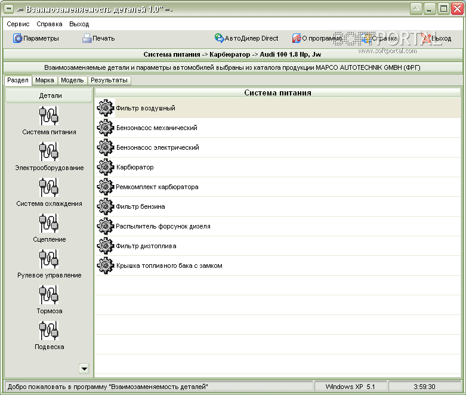Select the Фильтр воздушный row text

point(146,108)
